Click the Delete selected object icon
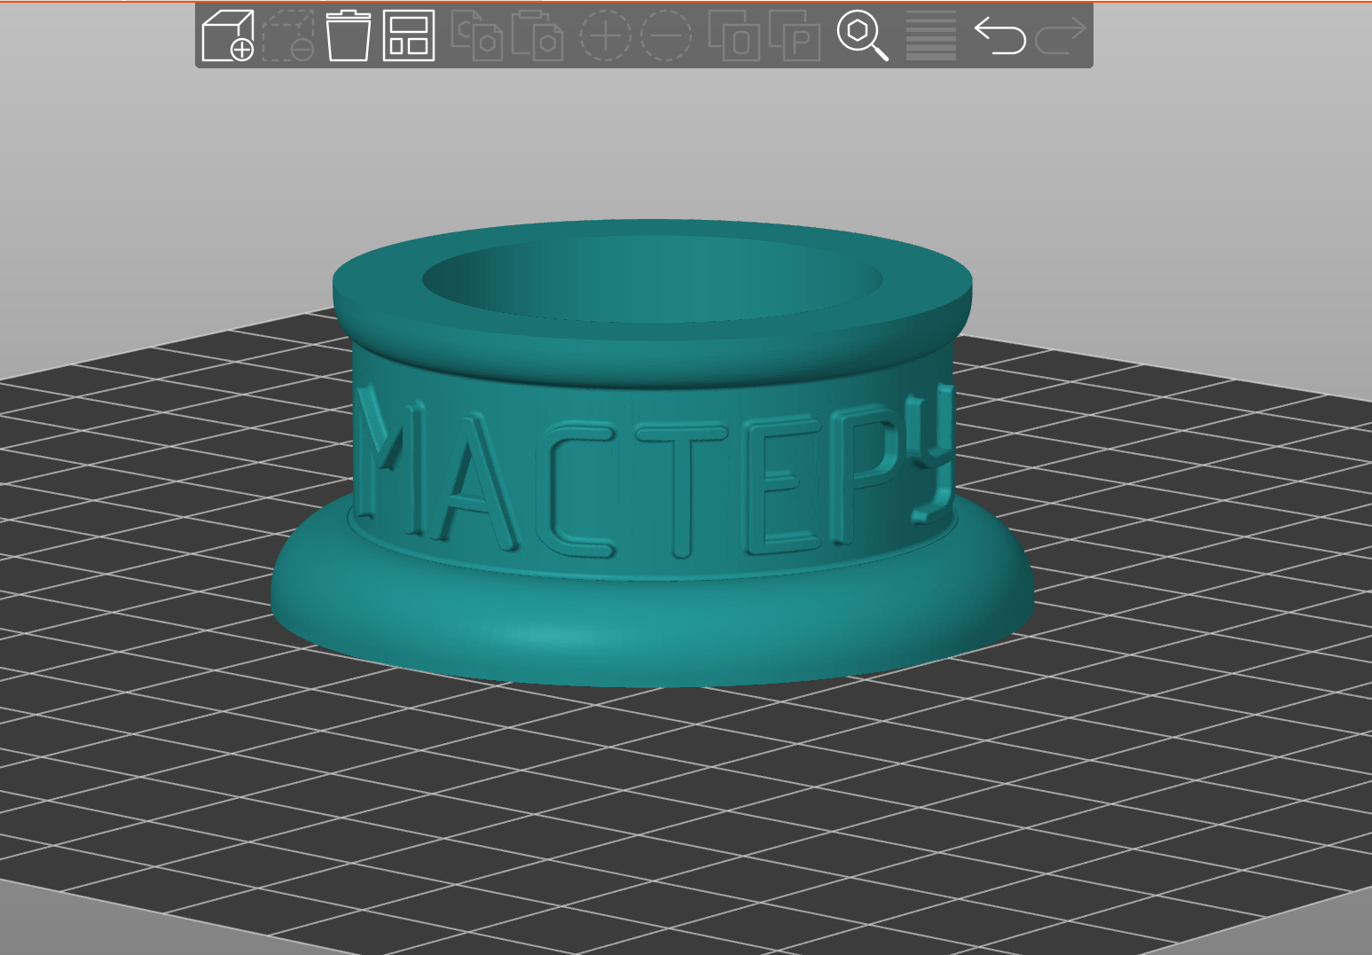1372x955 pixels. pyautogui.click(x=289, y=35)
